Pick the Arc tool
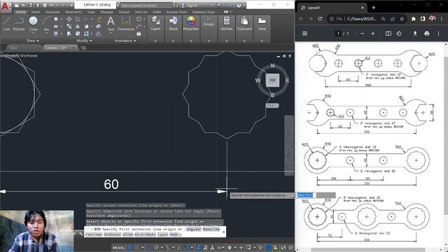This screenshot has width=448, height=252. (46, 23)
